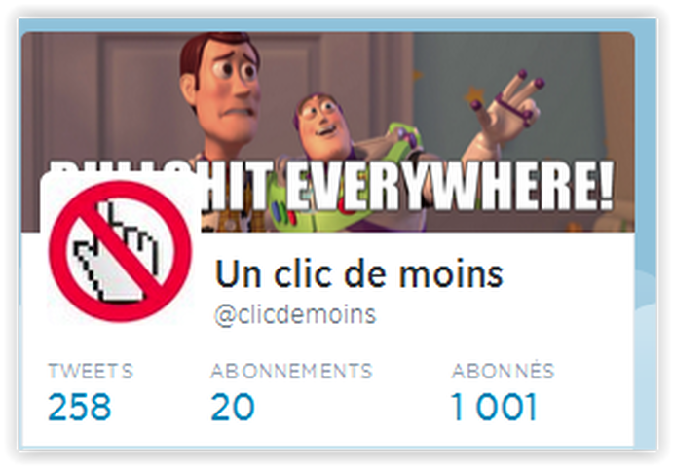
Task: Open the Toy Story header banner
Action: [x=328, y=131]
